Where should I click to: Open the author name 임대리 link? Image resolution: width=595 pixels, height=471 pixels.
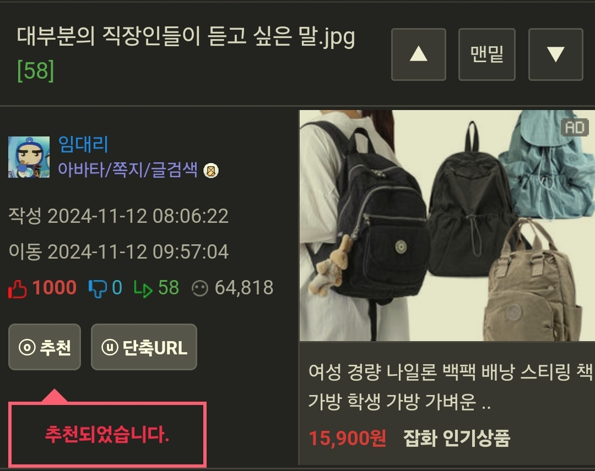(x=83, y=144)
